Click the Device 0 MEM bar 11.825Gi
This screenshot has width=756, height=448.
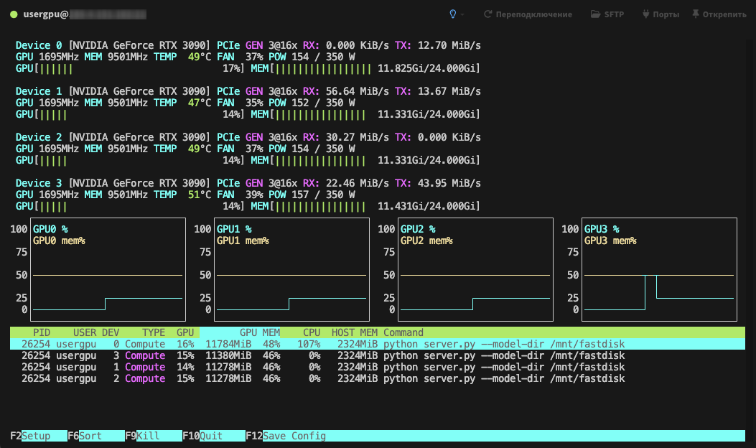pos(365,68)
